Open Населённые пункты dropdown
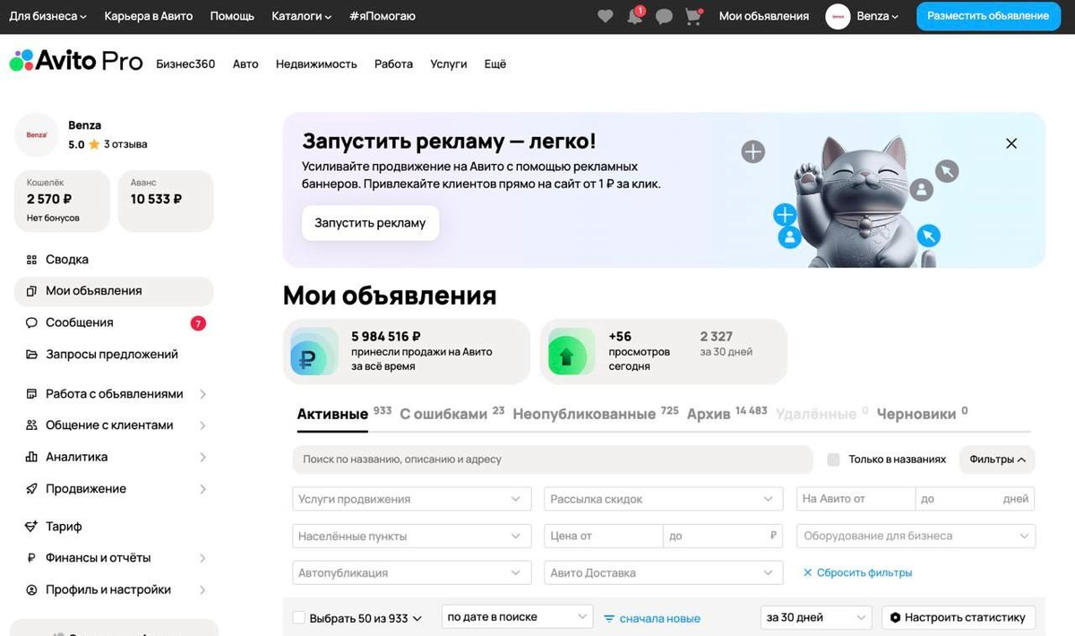Viewport: 1075px width, 636px height. (410, 536)
